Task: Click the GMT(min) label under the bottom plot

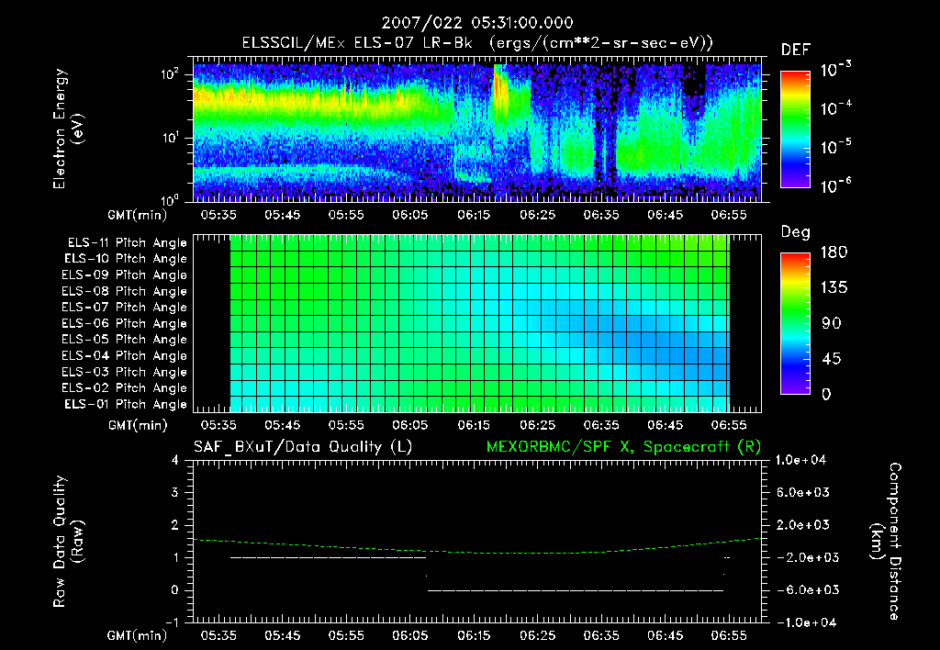Action: [138, 635]
